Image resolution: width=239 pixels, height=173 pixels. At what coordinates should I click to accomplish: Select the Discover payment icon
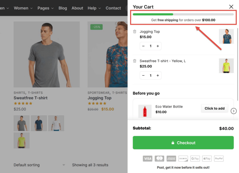tap(183, 158)
